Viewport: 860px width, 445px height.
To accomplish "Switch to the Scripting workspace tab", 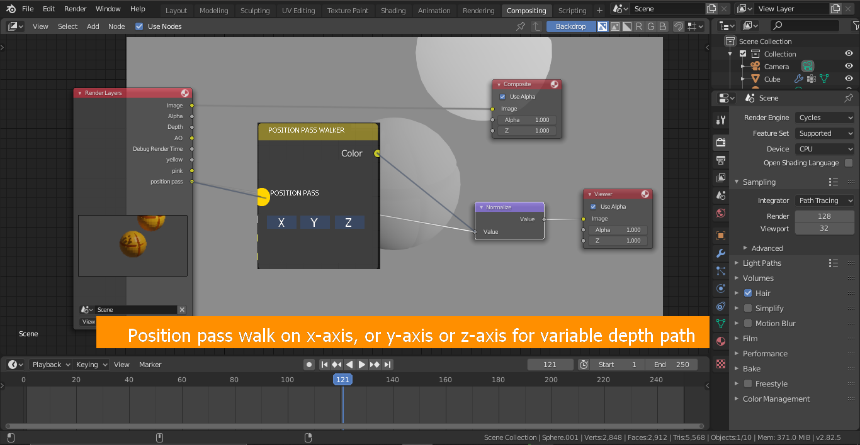I will pyautogui.click(x=572, y=11).
